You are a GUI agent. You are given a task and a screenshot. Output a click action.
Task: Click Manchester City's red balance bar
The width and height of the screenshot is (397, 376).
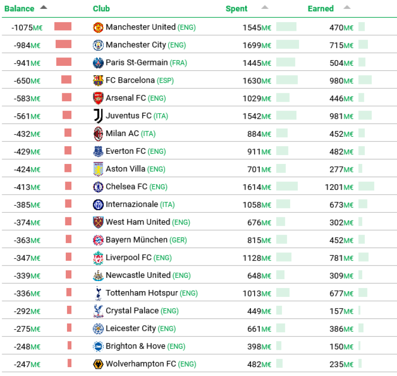pos(64,44)
